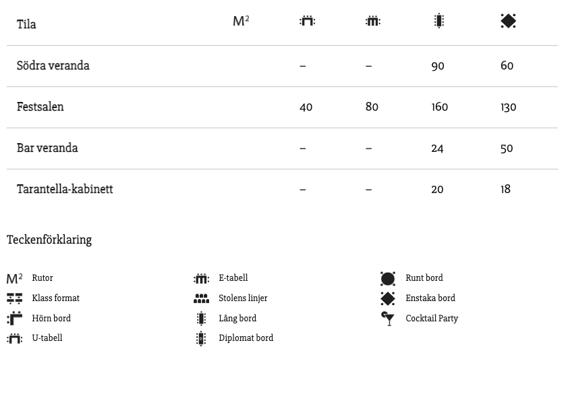Select the Södra veranda row name

click(x=53, y=65)
